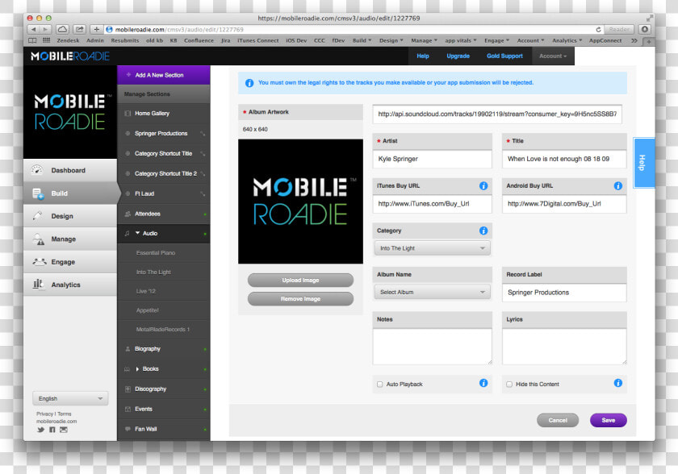Open the Top Sites grid icon
678x474 pixels.
(46, 40)
